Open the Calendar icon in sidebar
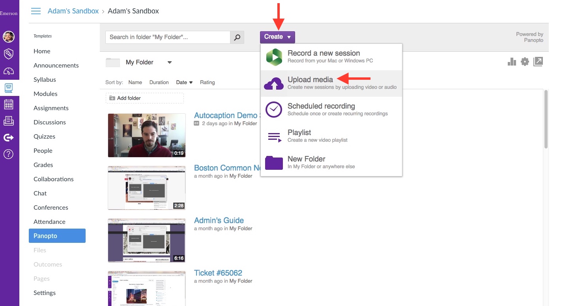Image resolution: width=563 pixels, height=306 pixels. 9,105
